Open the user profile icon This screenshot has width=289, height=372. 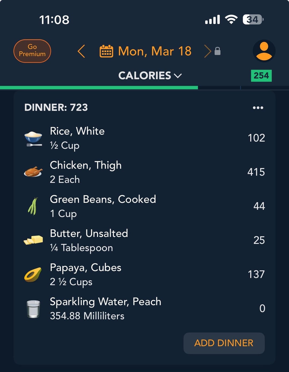[264, 51]
